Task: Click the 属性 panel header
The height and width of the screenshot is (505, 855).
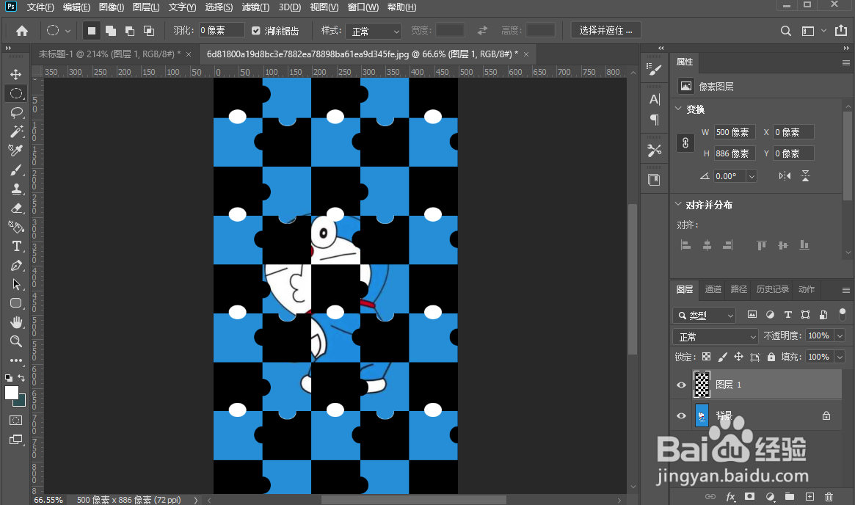Action: click(x=684, y=62)
